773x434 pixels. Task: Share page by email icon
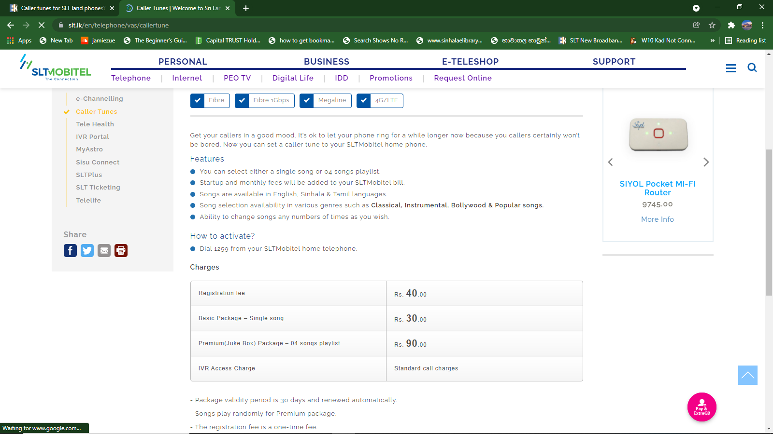[104, 250]
